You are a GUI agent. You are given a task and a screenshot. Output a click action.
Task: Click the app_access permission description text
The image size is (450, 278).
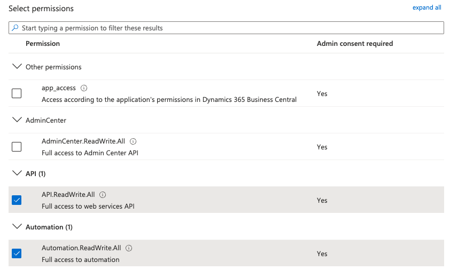[169, 99]
